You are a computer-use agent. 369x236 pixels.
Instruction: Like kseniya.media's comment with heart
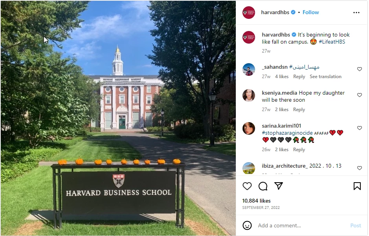pos(359,95)
